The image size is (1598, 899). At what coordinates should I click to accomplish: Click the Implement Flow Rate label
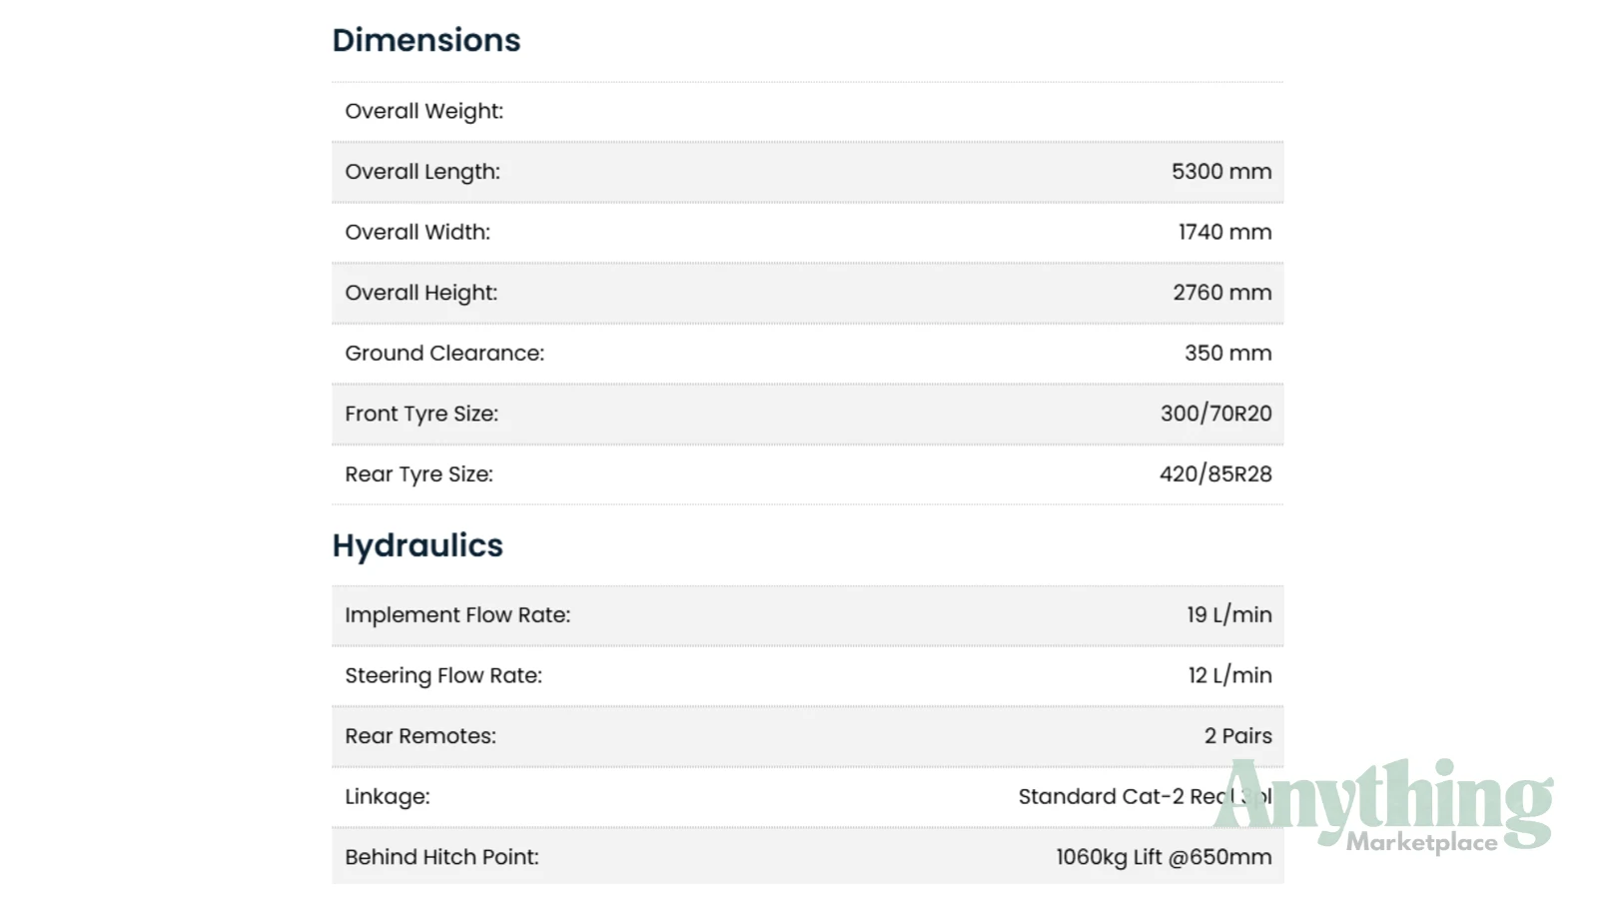click(457, 615)
